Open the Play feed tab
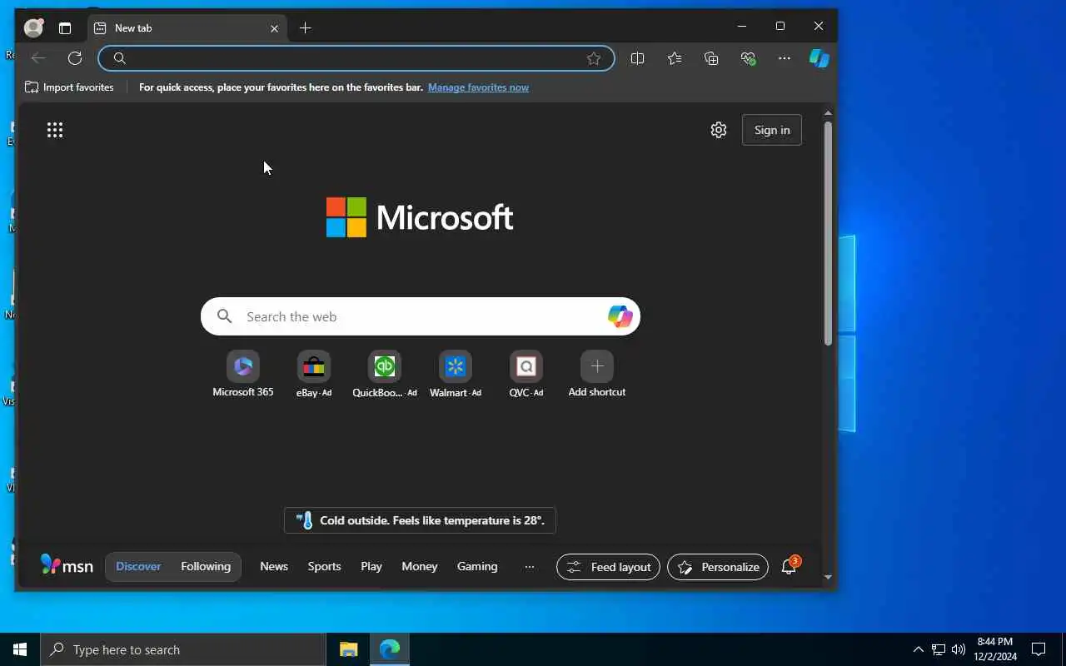Screen dimensions: 1066x666 coord(371,566)
